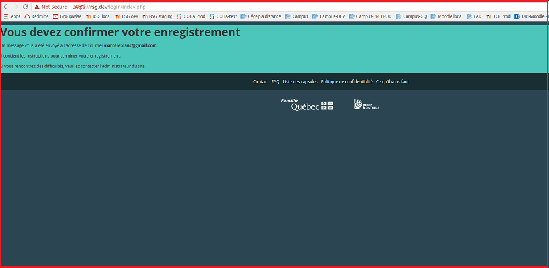Go to Liste des capsules

pyautogui.click(x=300, y=82)
